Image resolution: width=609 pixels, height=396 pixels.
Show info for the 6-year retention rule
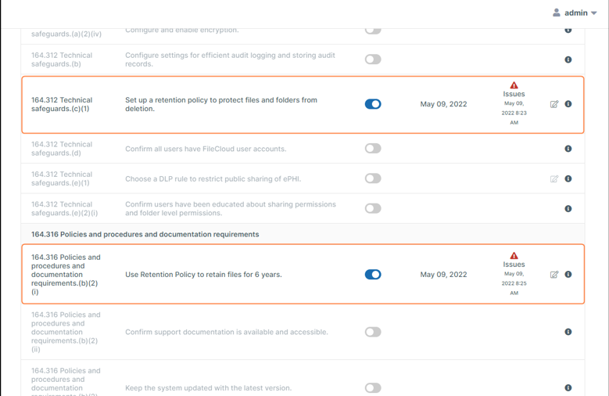pos(568,275)
